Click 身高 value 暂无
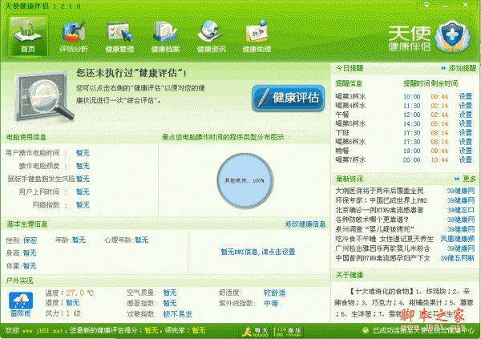Screen dimensions: 481x339 pos(30,253)
